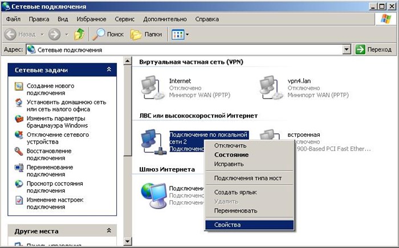Viewport: 399px width, 248px height.
Task: Open Back history dropdown arrow
Action: click(42, 34)
